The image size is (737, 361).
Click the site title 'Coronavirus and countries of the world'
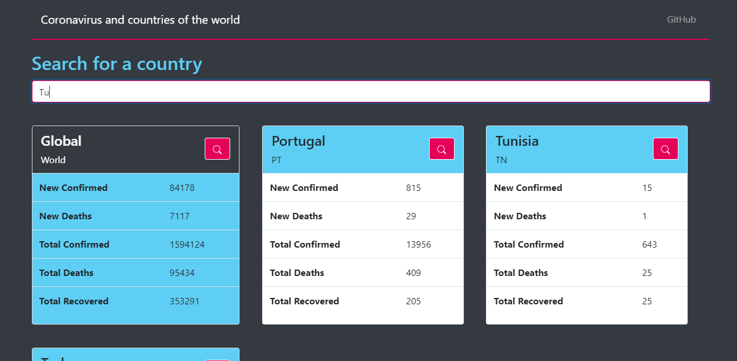click(140, 20)
